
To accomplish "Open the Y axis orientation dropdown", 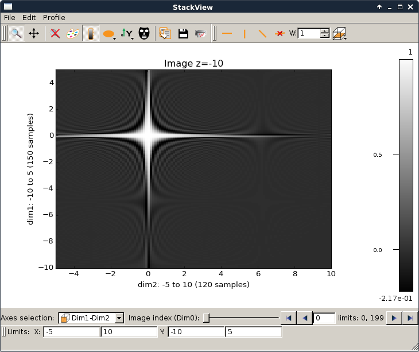I will point(127,33).
